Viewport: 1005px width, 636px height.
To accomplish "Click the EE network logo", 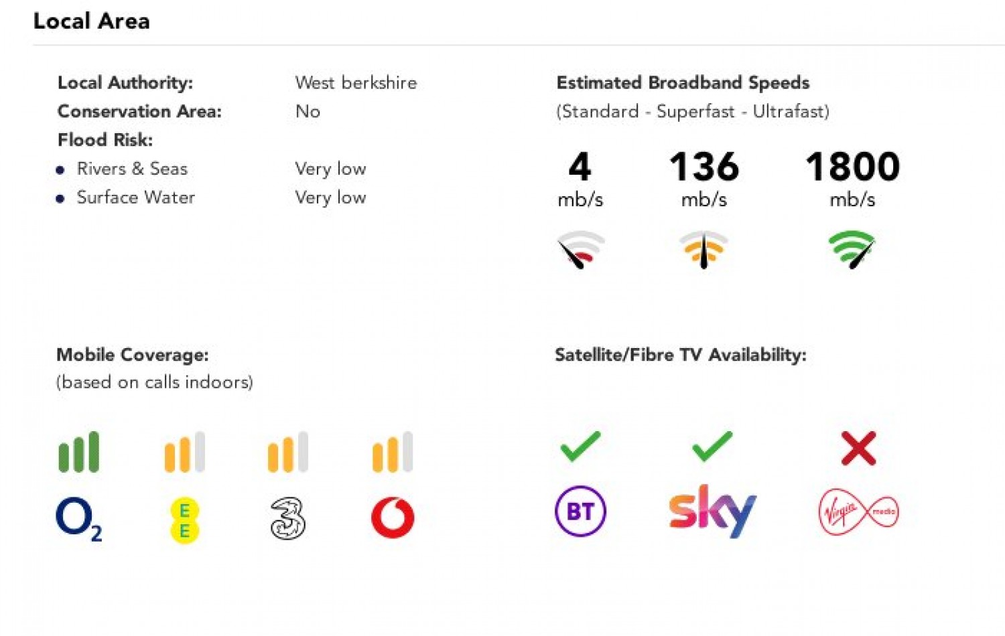I will coord(184,520).
